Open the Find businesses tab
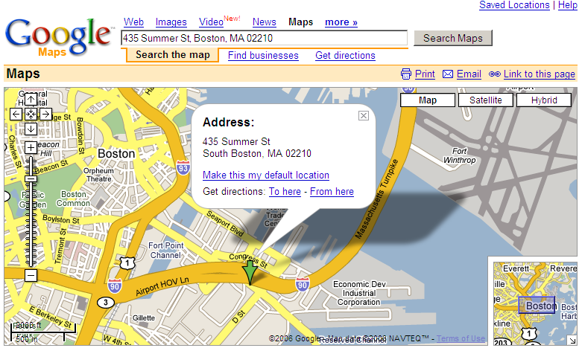This screenshot has width=582, height=348. 263,55
